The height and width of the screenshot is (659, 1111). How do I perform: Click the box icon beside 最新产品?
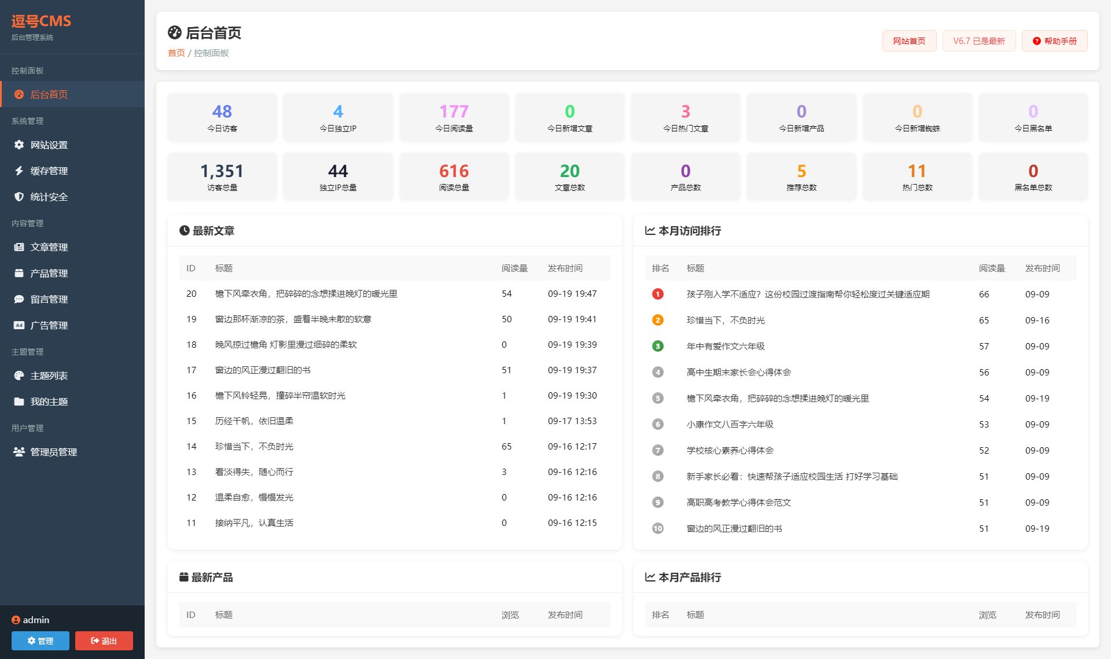coord(183,577)
